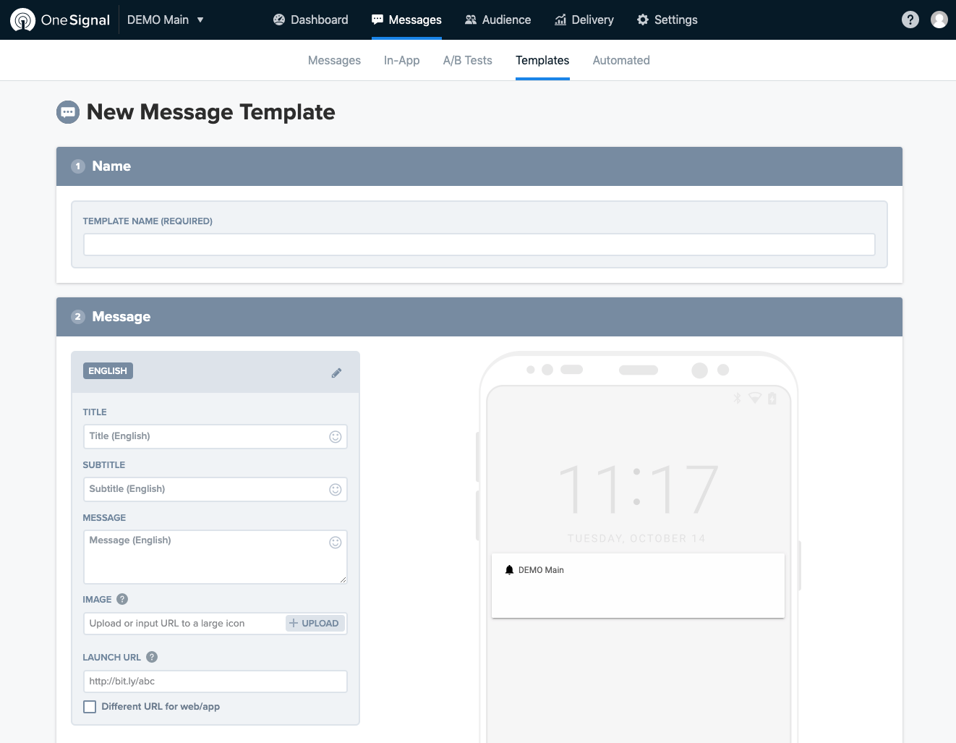Focus the Subtitle (English) field
The height and width of the screenshot is (743, 956).
pos(215,489)
